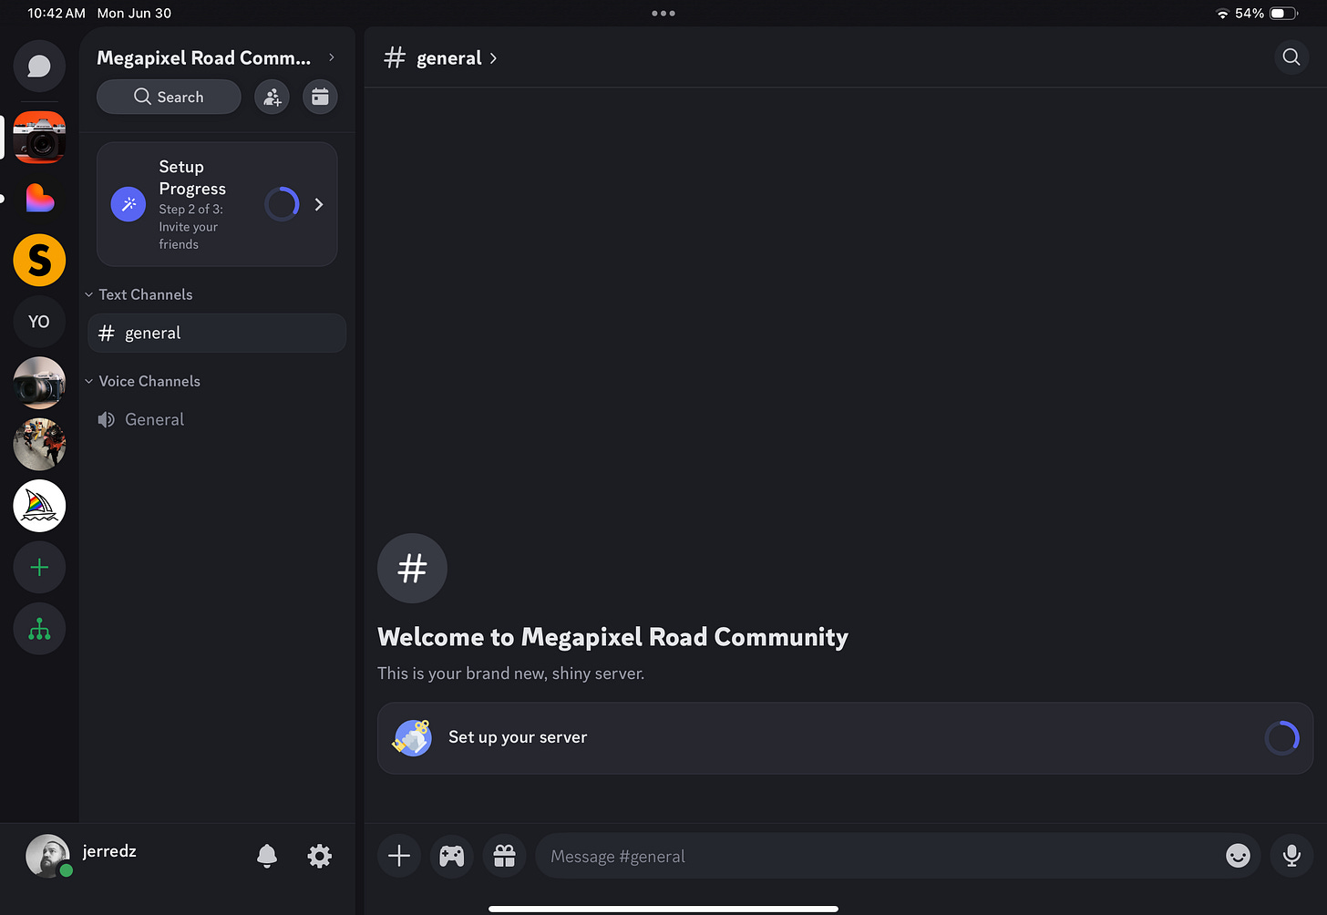Invite people with the add-member icon
The width and height of the screenshot is (1327, 915).
pos(272,97)
